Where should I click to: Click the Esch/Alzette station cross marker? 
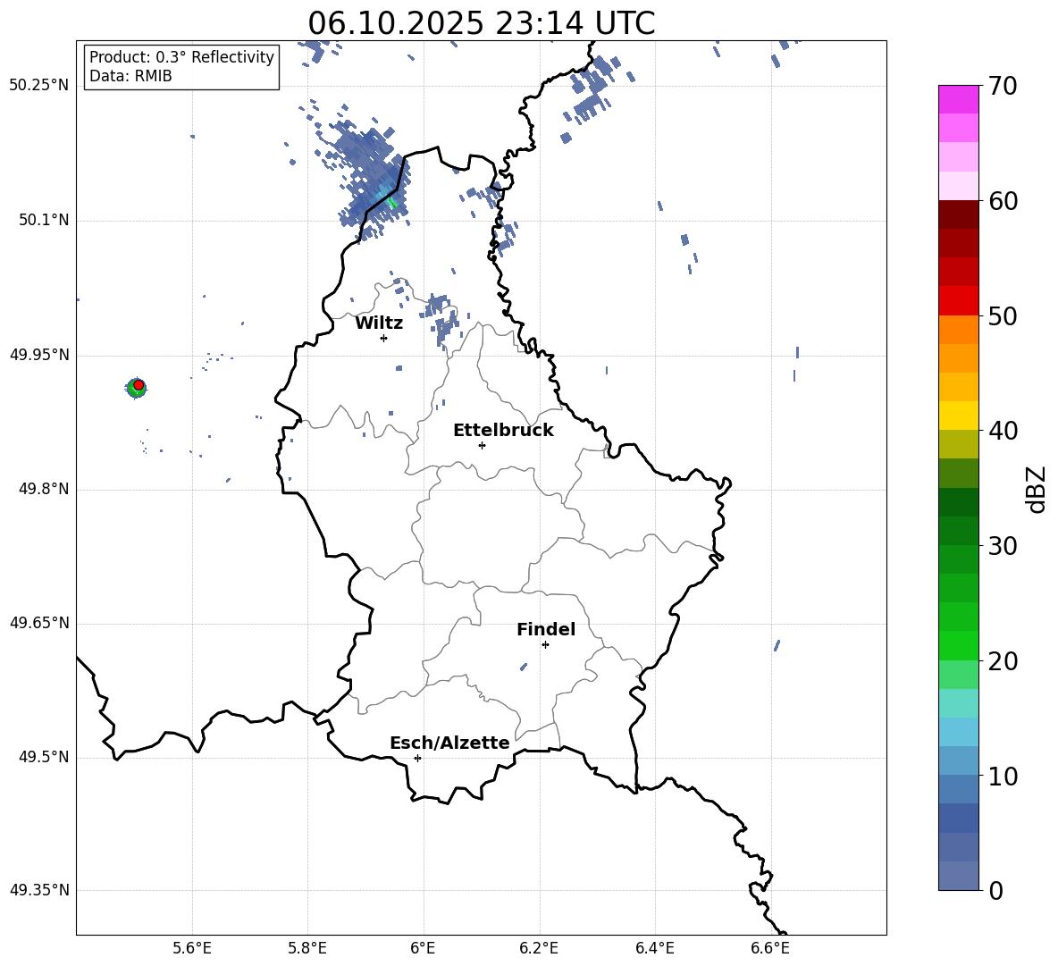(417, 758)
